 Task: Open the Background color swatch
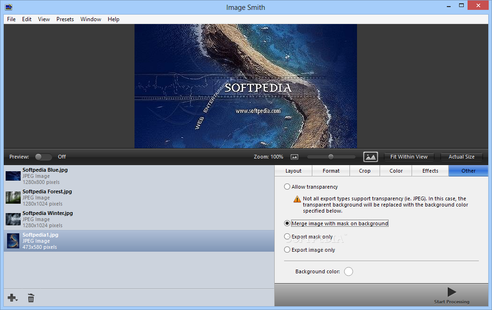348,271
